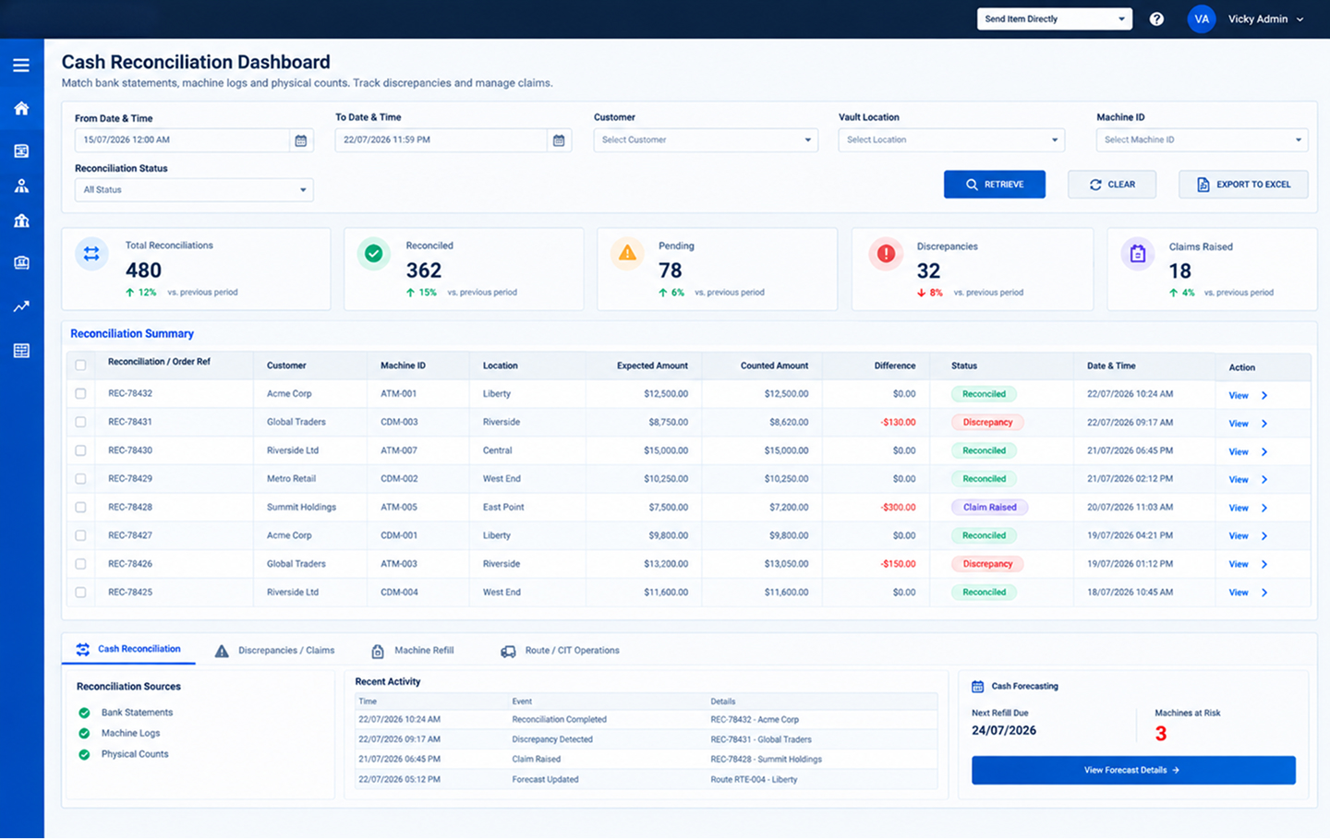The image size is (1330, 839).
Task: Open the sidebar people icon
Action: (21, 186)
